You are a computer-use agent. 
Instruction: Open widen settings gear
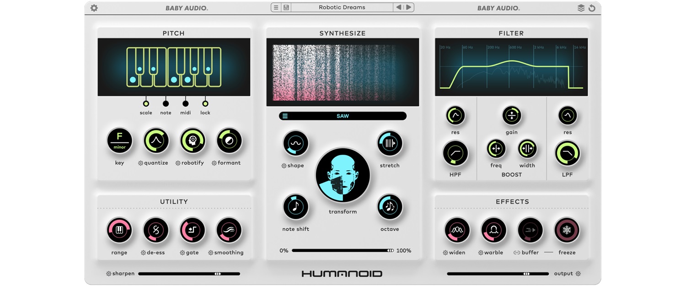coord(445,253)
